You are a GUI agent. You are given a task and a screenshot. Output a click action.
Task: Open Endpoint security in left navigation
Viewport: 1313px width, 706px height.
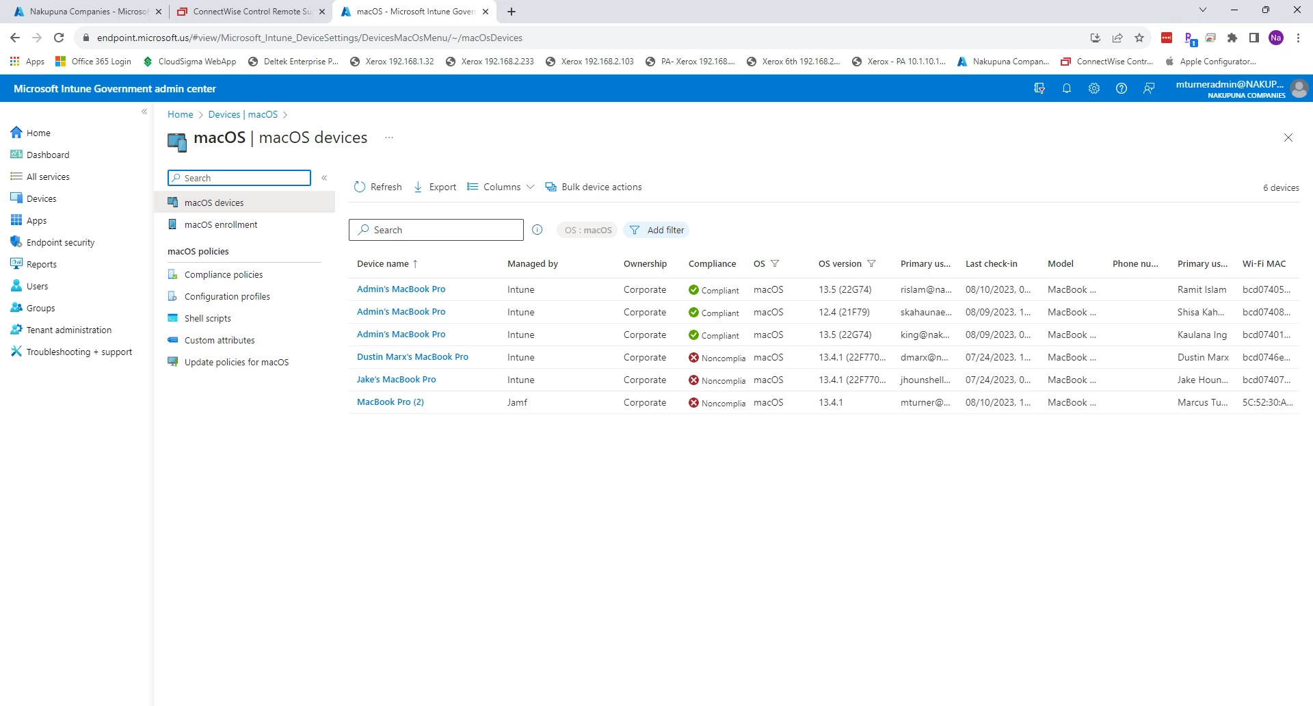53,242
